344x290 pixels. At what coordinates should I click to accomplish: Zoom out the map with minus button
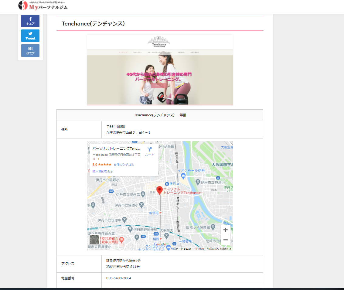(225, 240)
